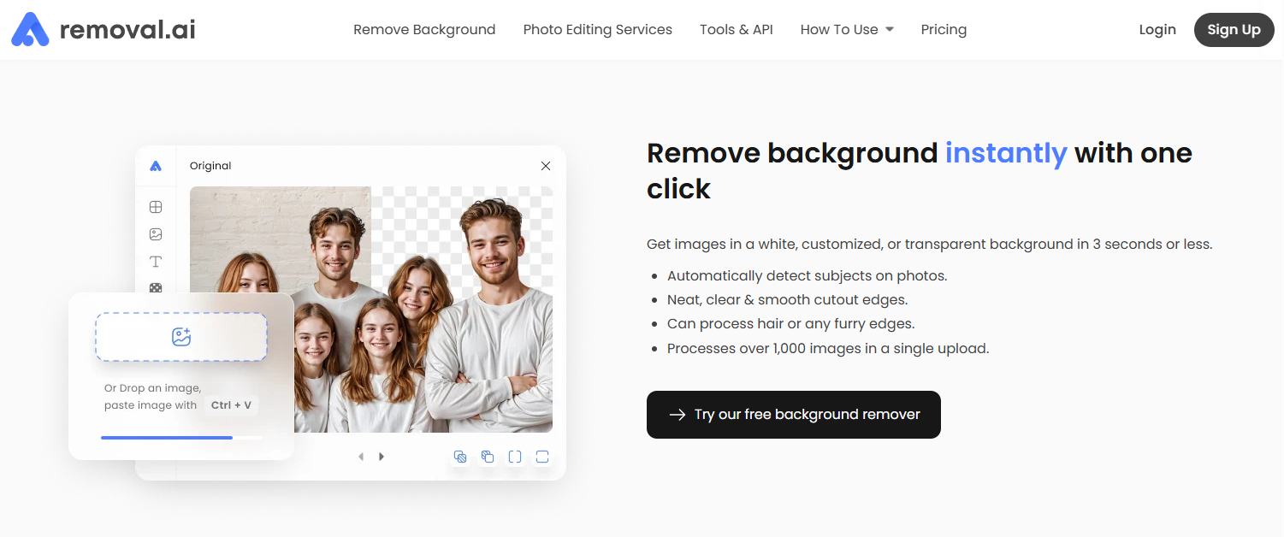The width and height of the screenshot is (1284, 537).
Task: Click the small logo in preview sidebar
Action: 156,166
